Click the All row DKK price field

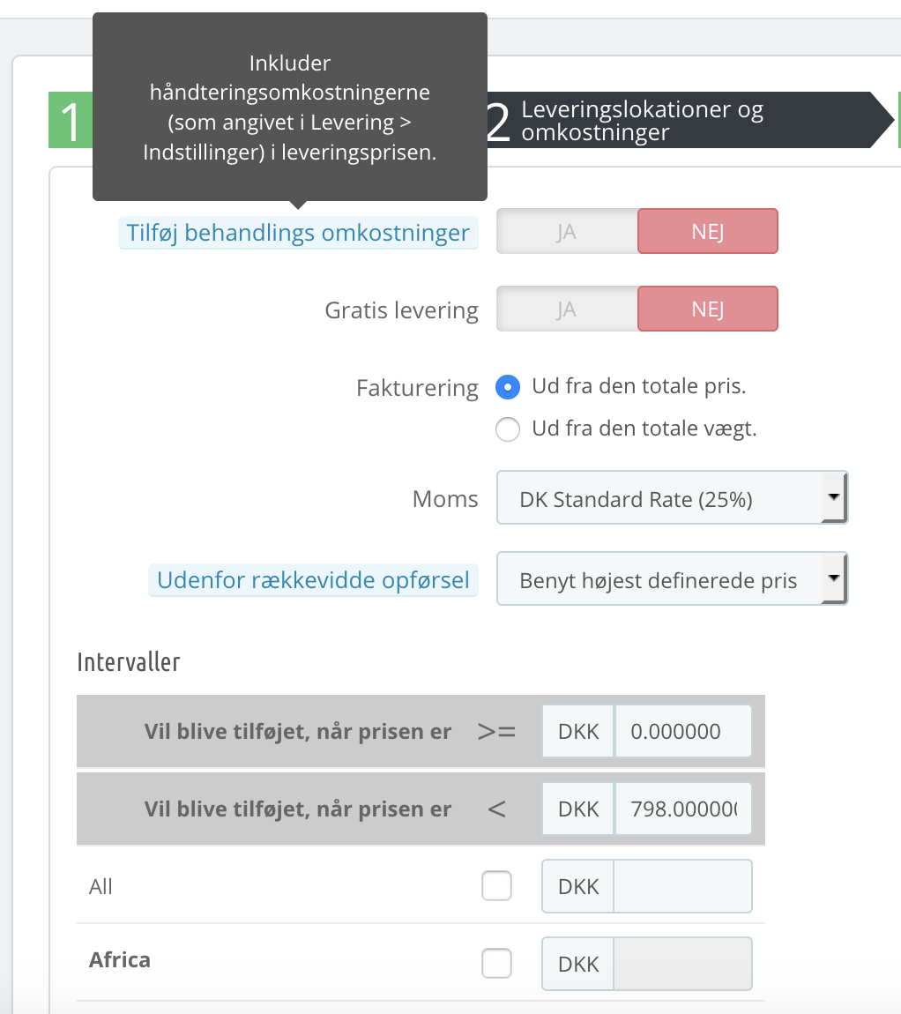click(682, 886)
